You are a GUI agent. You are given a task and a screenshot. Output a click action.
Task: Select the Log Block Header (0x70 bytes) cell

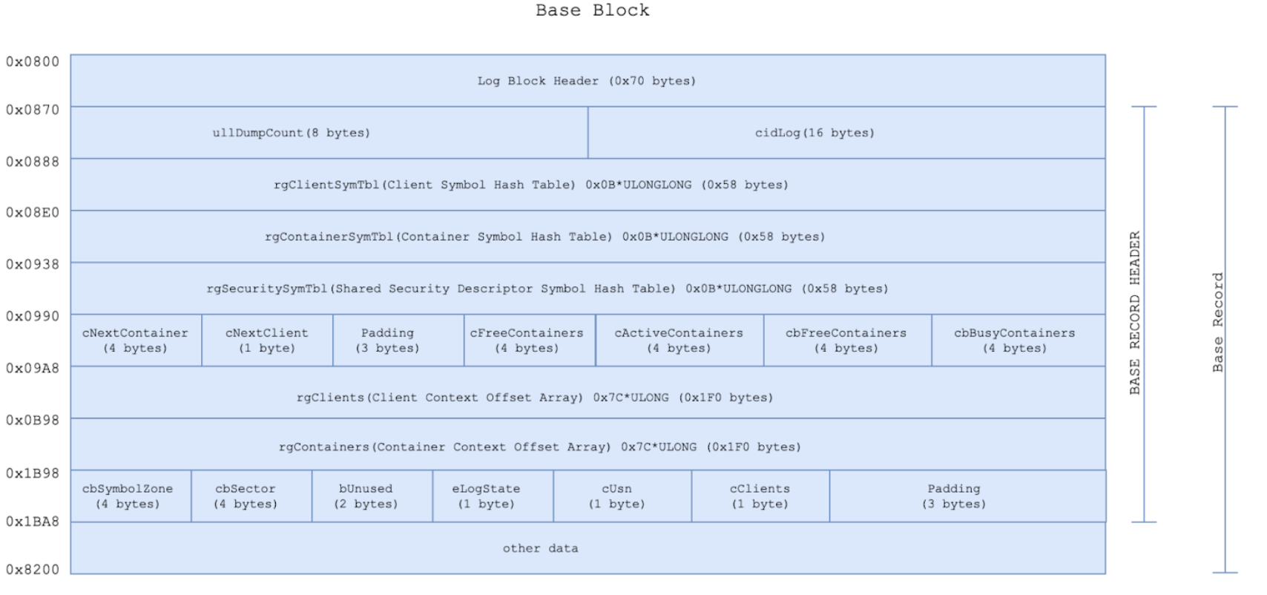click(588, 80)
